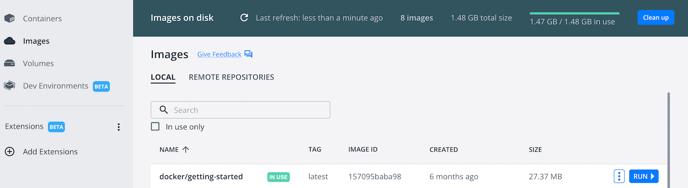Click the Dev Environments cube icon

tap(9, 86)
